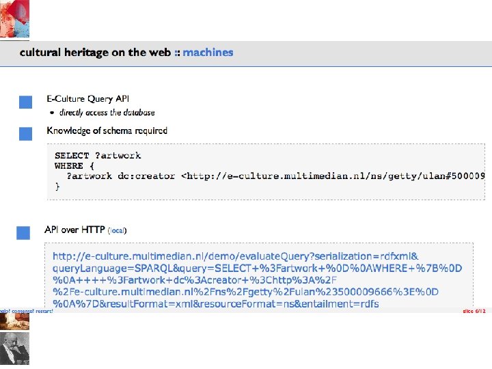Click the small painting thumbnail above the portrait
Screen dimensions: 492x369
coord(15,321)
